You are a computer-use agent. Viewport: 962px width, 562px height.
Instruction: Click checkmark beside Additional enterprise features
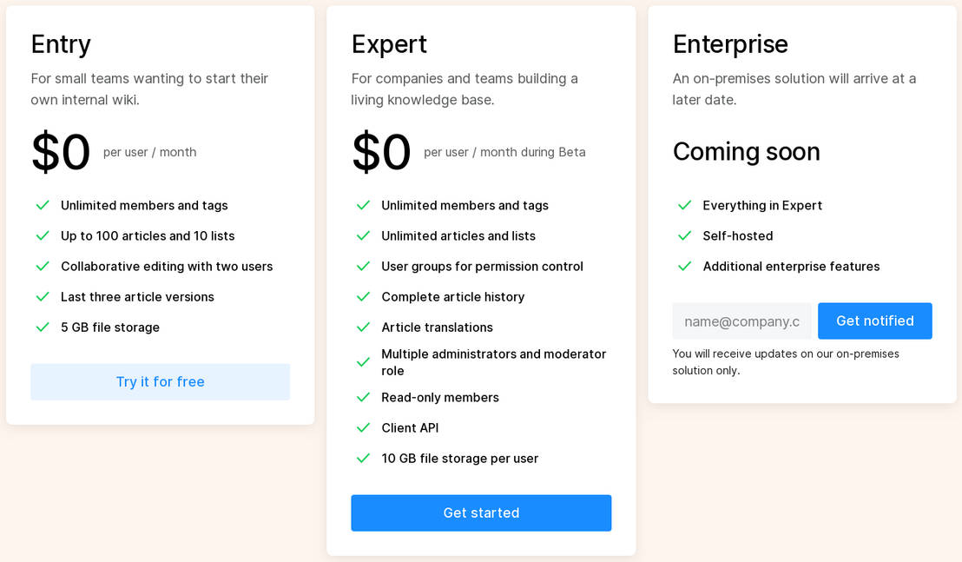(684, 267)
